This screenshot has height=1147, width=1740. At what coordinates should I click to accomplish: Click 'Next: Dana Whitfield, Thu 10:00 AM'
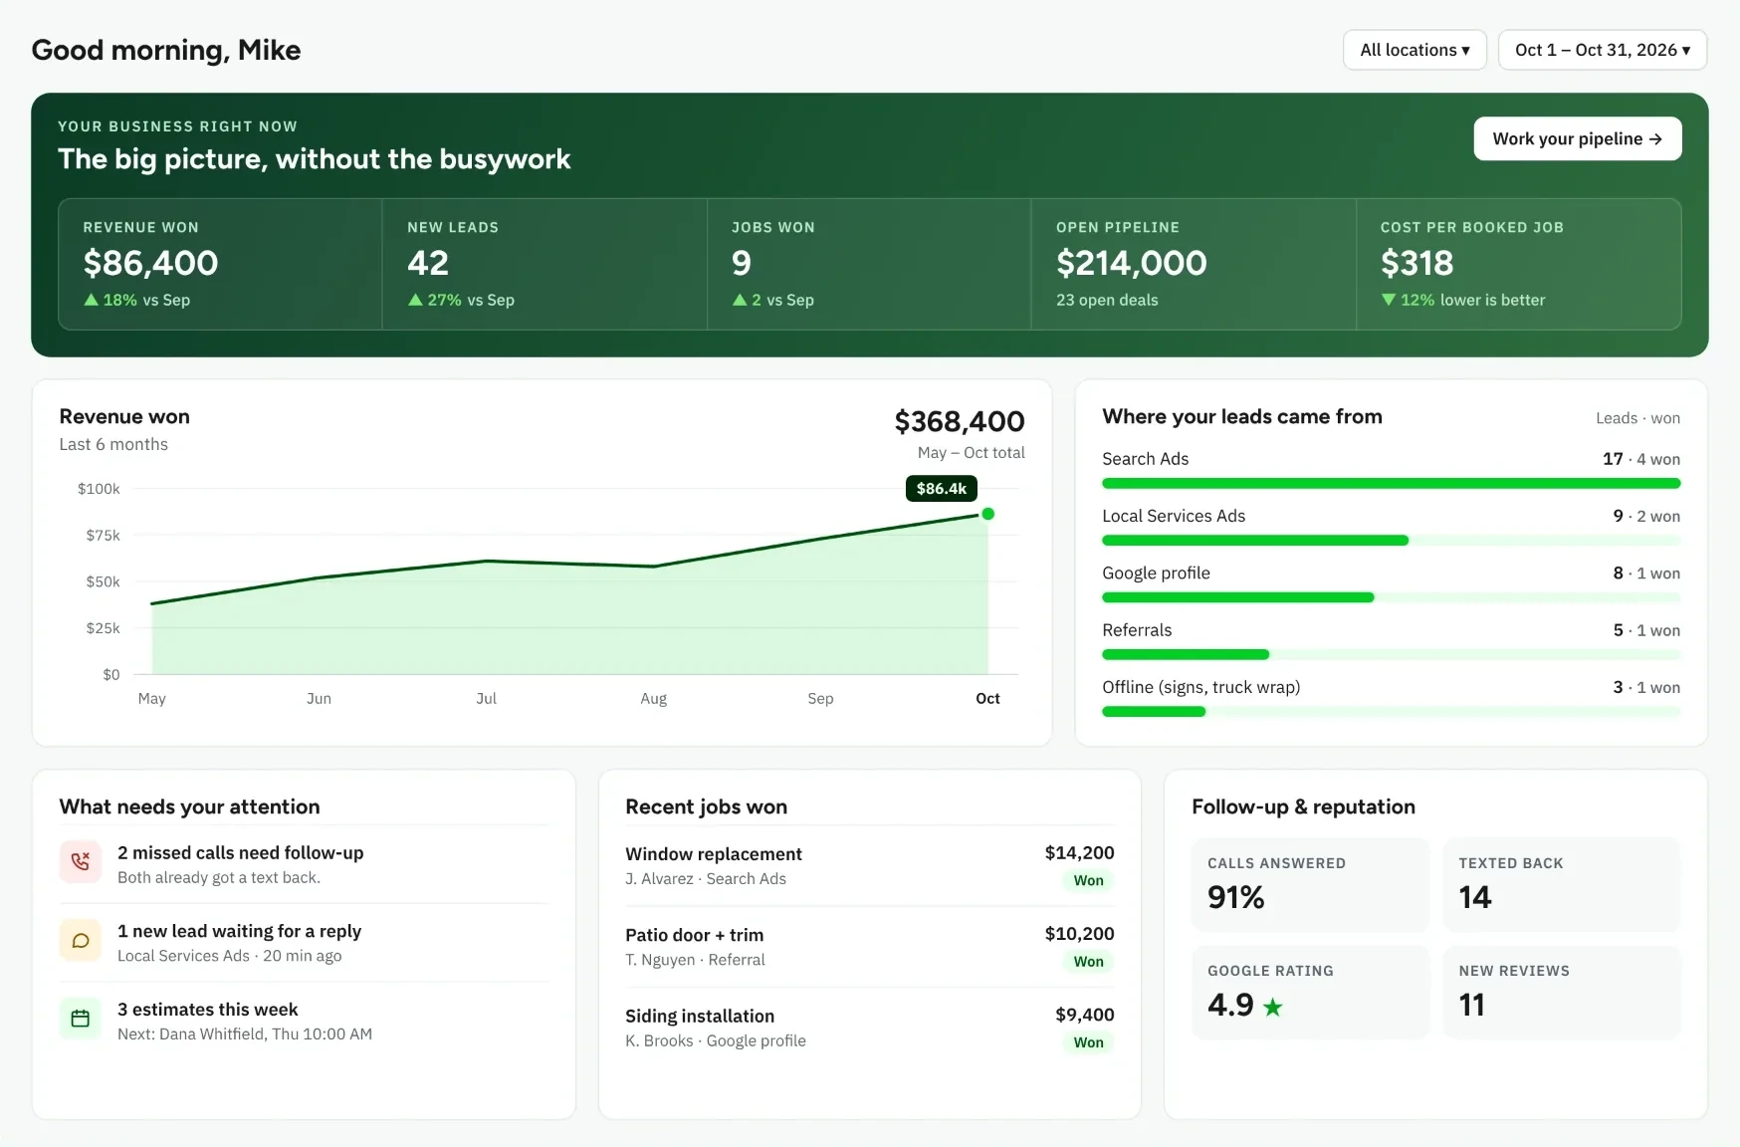[x=245, y=1034]
